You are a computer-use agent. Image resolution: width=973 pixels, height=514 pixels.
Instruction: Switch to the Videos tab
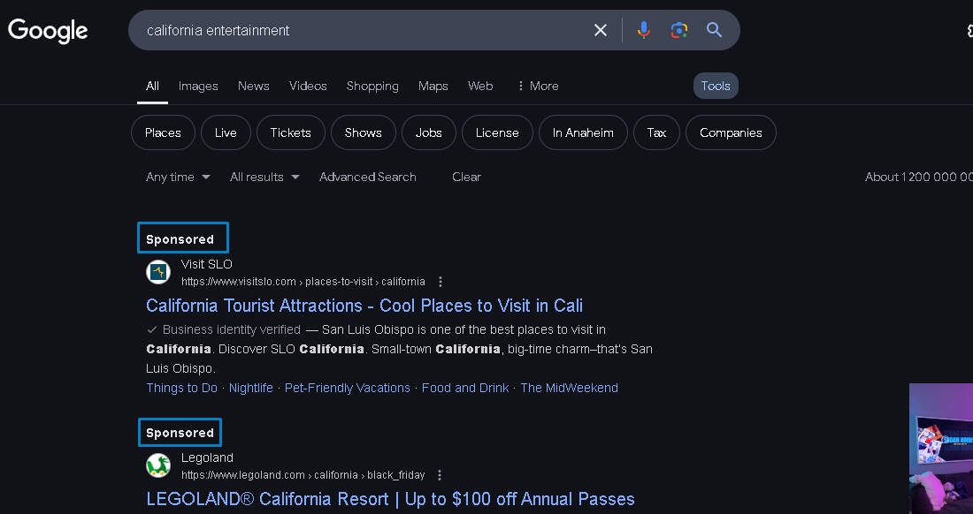click(308, 86)
